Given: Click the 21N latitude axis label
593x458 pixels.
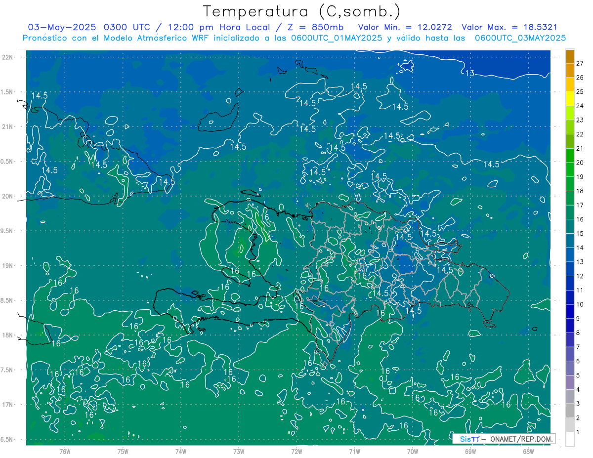Looking at the screenshot, I should [x=8, y=126].
